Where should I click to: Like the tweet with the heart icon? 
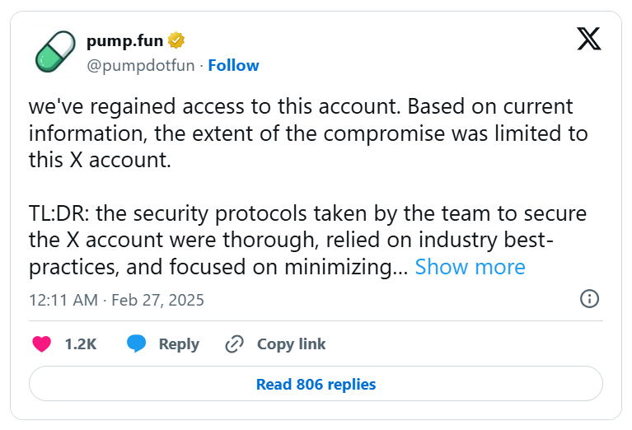point(42,344)
